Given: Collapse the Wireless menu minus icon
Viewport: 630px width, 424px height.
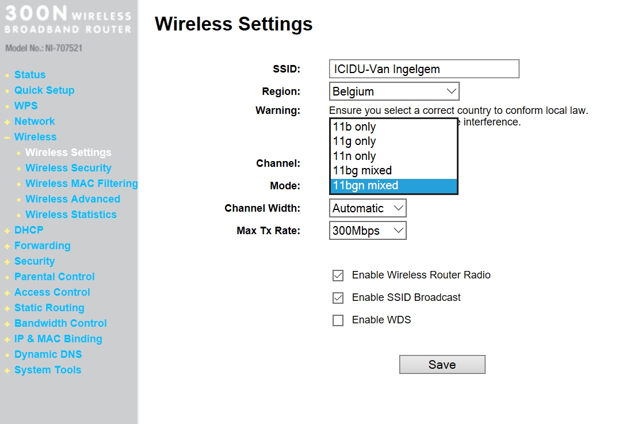Looking at the screenshot, I should 7,137.
